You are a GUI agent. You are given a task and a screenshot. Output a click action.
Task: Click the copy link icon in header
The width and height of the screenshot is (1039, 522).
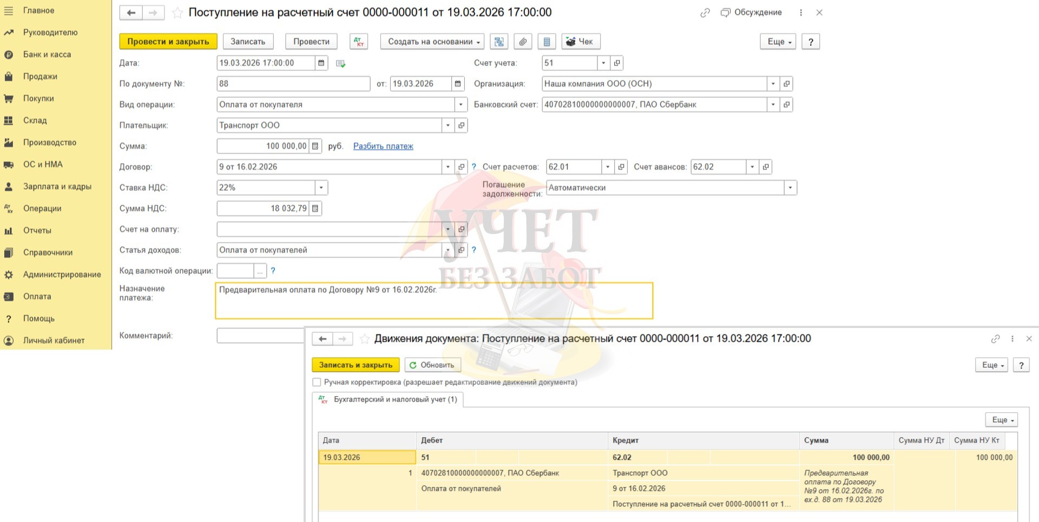coord(705,13)
